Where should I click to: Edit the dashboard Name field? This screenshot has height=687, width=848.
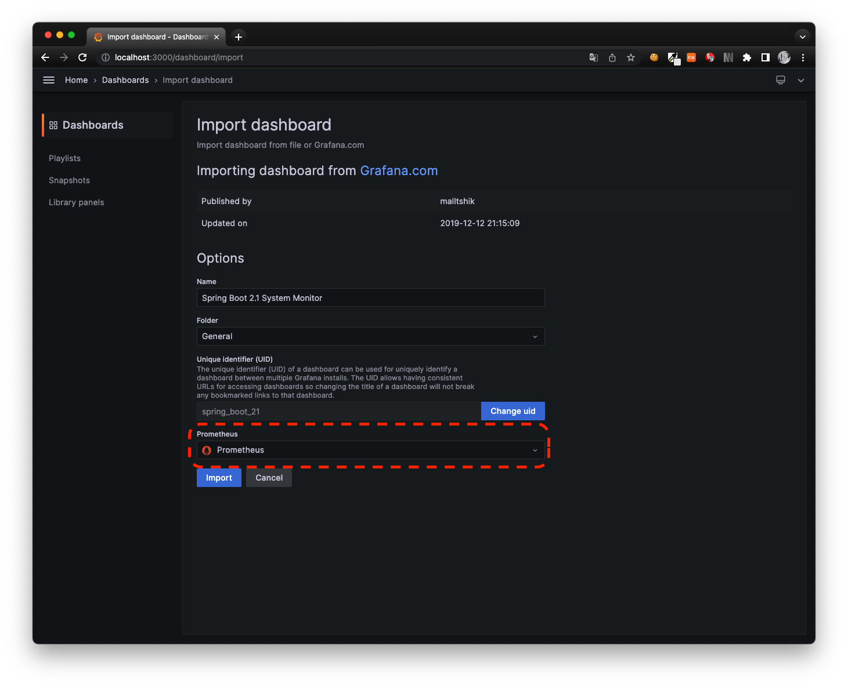point(370,297)
